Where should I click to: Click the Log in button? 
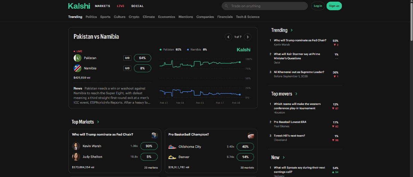pos(318,6)
